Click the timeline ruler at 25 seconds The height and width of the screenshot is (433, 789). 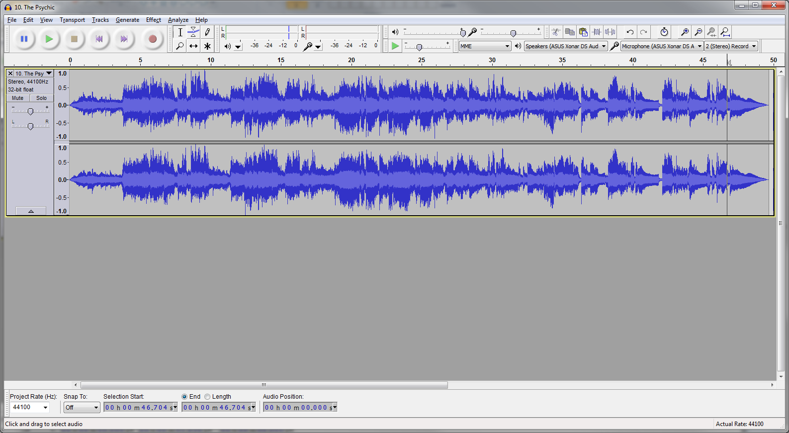[422, 60]
